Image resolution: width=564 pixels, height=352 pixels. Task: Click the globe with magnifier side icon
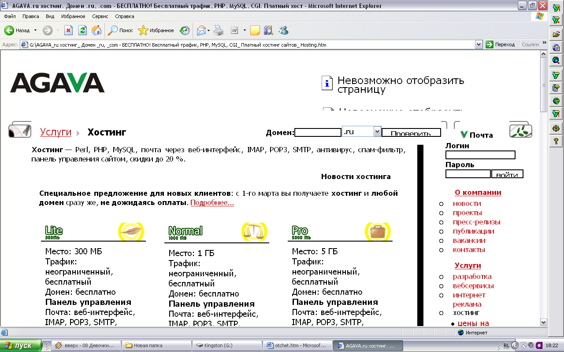pos(556,60)
